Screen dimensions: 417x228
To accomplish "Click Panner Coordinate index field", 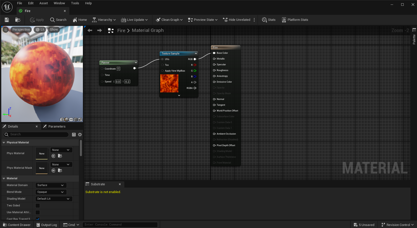I will pos(118,69).
